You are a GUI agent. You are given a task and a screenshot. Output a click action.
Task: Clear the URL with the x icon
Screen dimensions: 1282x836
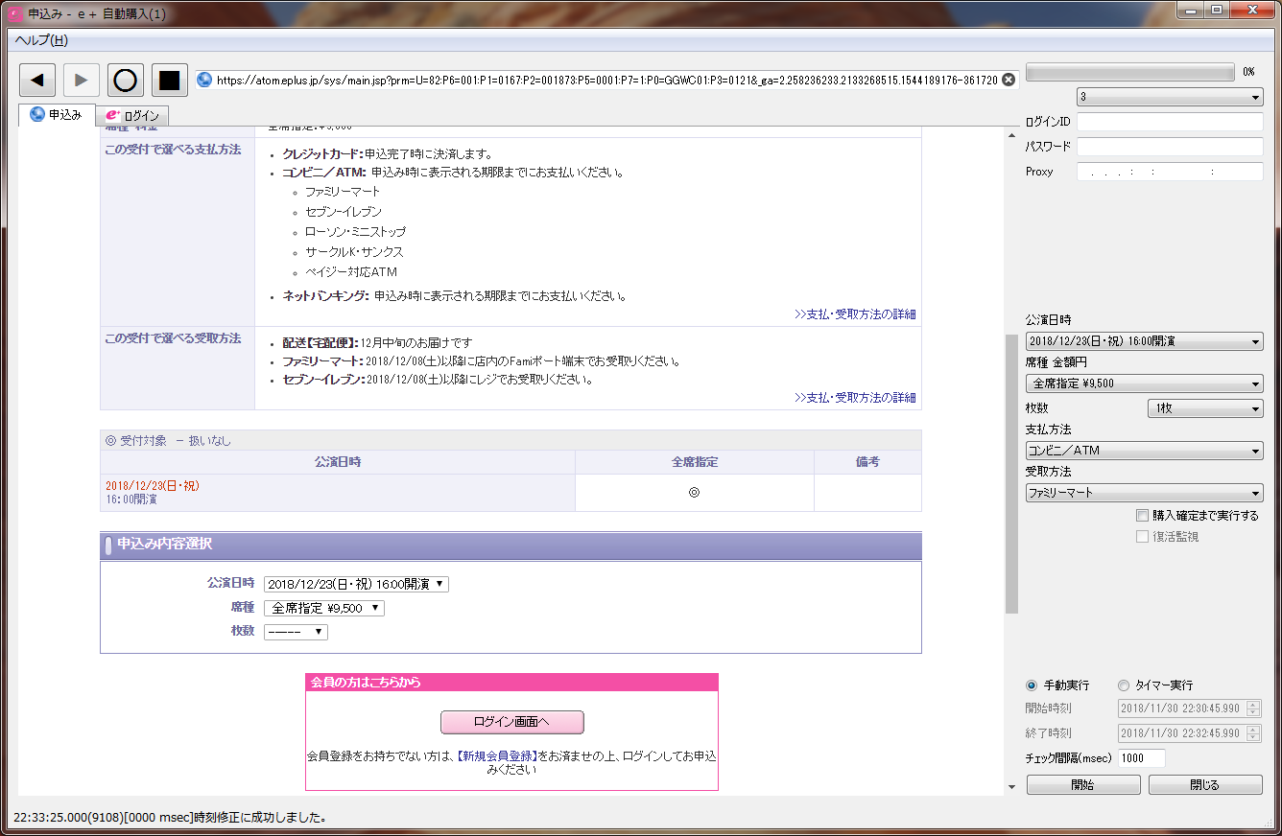[1009, 81]
